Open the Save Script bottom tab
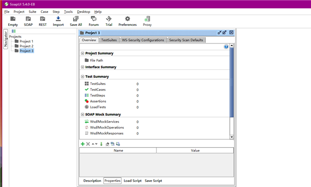 click(x=153, y=181)
